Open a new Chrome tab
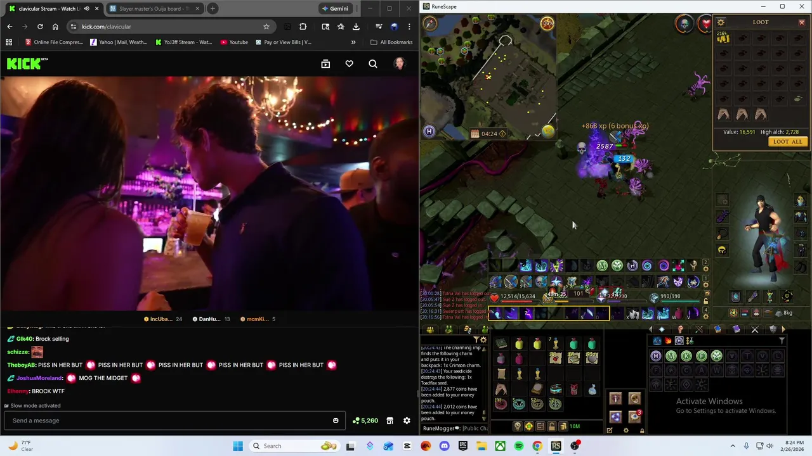 tap(213, 8)
